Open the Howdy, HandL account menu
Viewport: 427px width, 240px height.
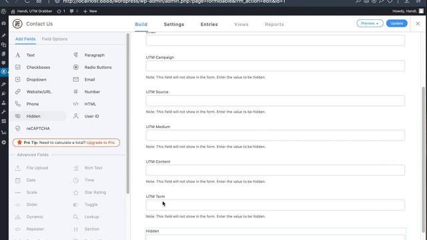[x=408, y=11]
